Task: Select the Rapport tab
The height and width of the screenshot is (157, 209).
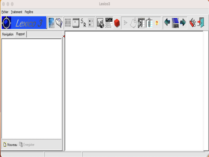Action: click(21, 34)
